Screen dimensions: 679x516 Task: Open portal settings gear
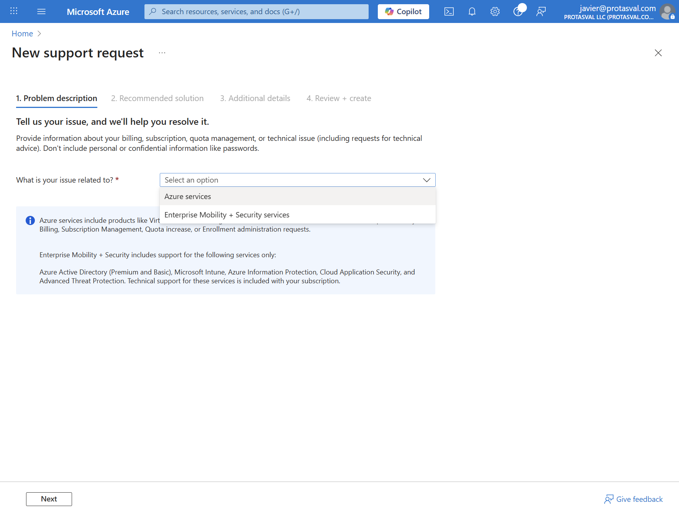click(495, 11)
